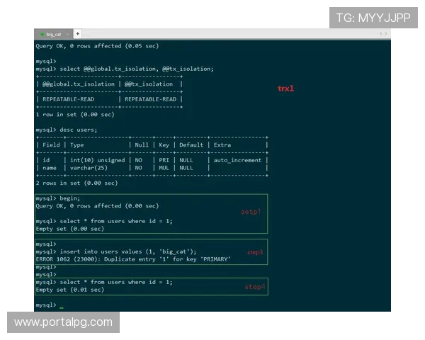Click the step3 annotation label
425x340 pixels.
click(x=254, y=252)
